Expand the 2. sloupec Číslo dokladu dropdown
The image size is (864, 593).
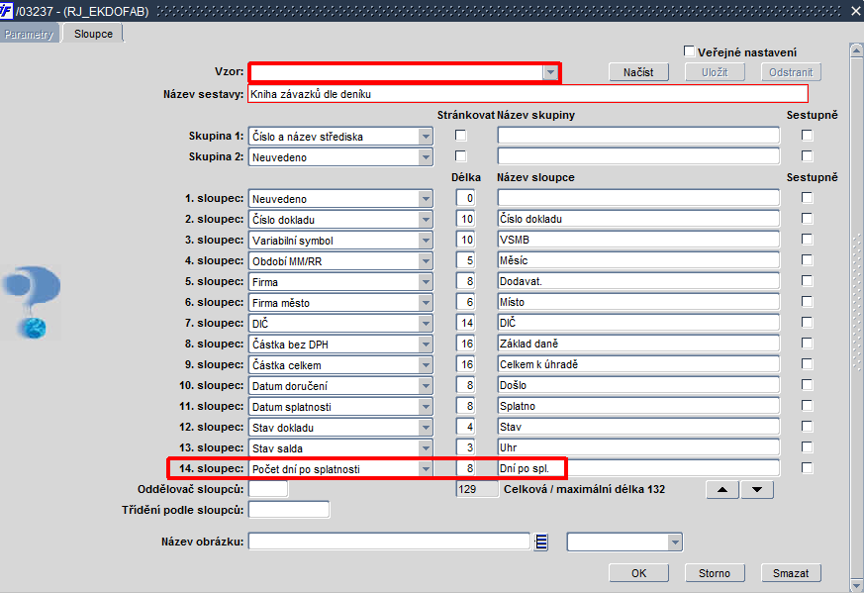pos(425,220)
